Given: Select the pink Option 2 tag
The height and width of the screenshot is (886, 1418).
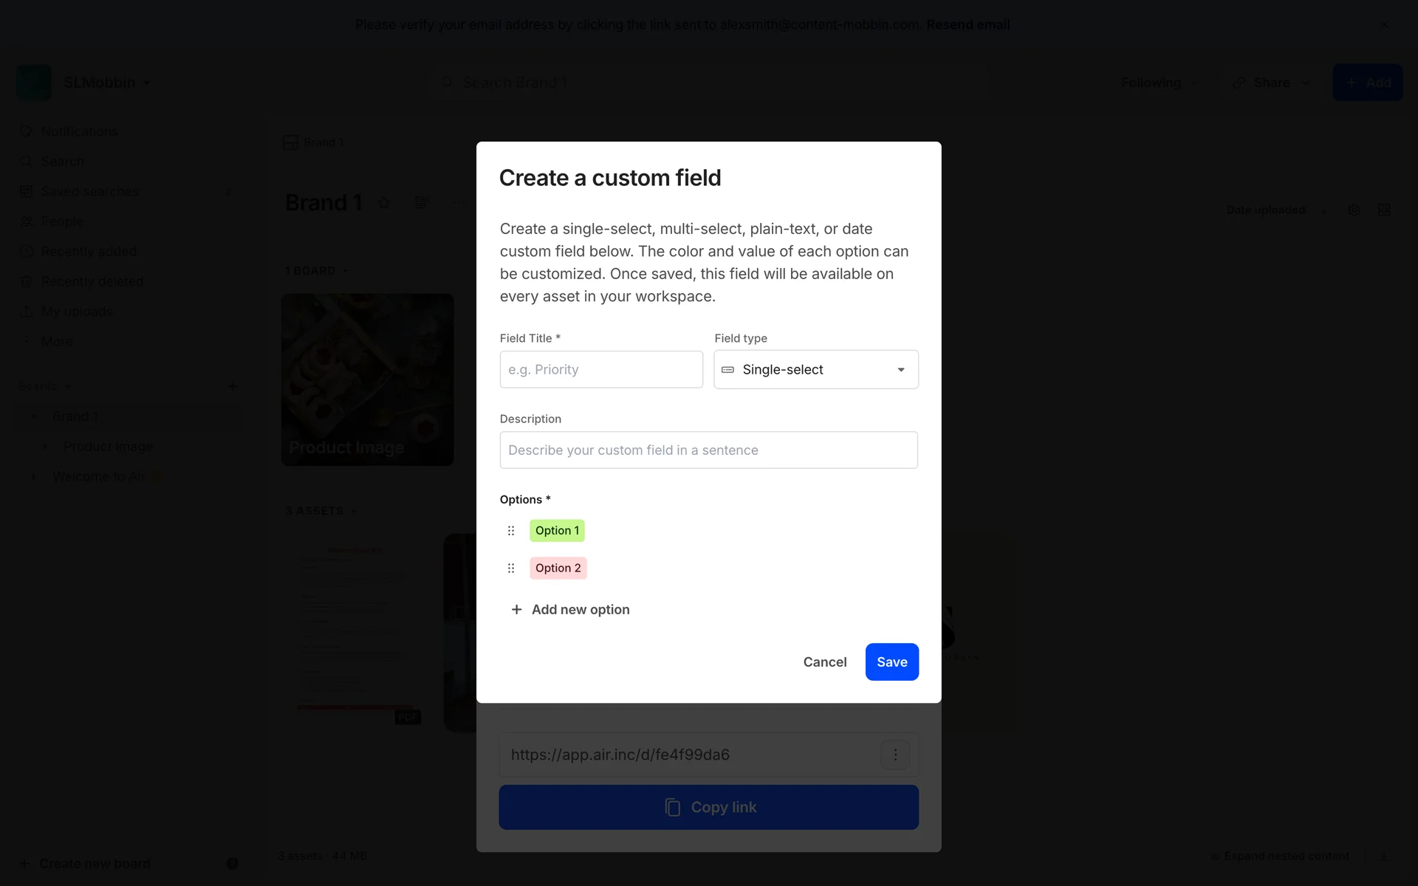Looking at the screenshot, I should (x=558, y=569).
